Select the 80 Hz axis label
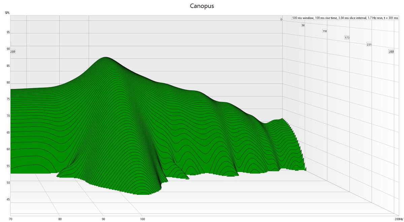The image size is (404, 222). pos(60,219)
